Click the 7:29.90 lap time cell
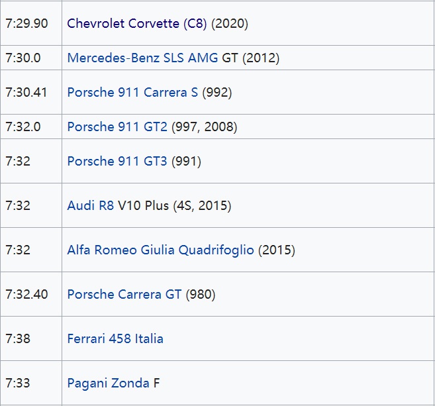 pyautogui.click(x=26, y=23)
